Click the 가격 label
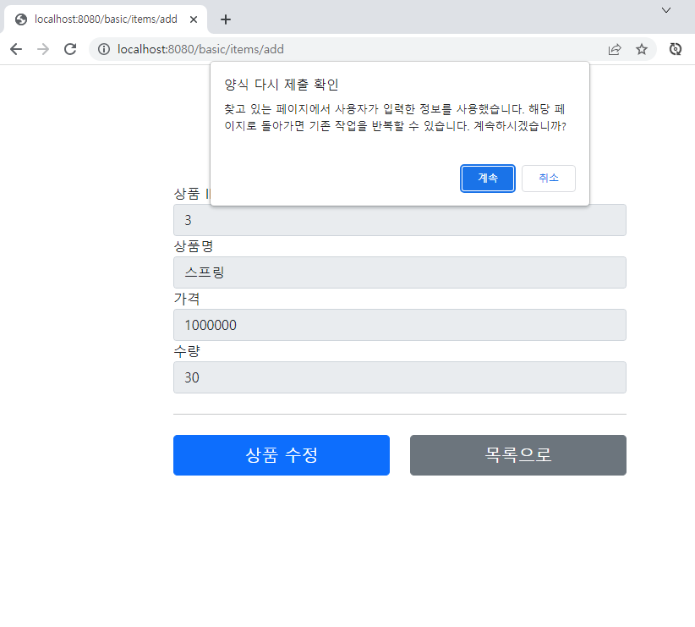The image size is (695, 627). click(187, 299)
